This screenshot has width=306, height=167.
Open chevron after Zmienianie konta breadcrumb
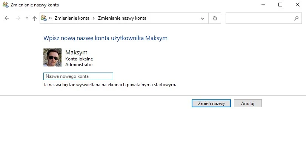[94, 18]
